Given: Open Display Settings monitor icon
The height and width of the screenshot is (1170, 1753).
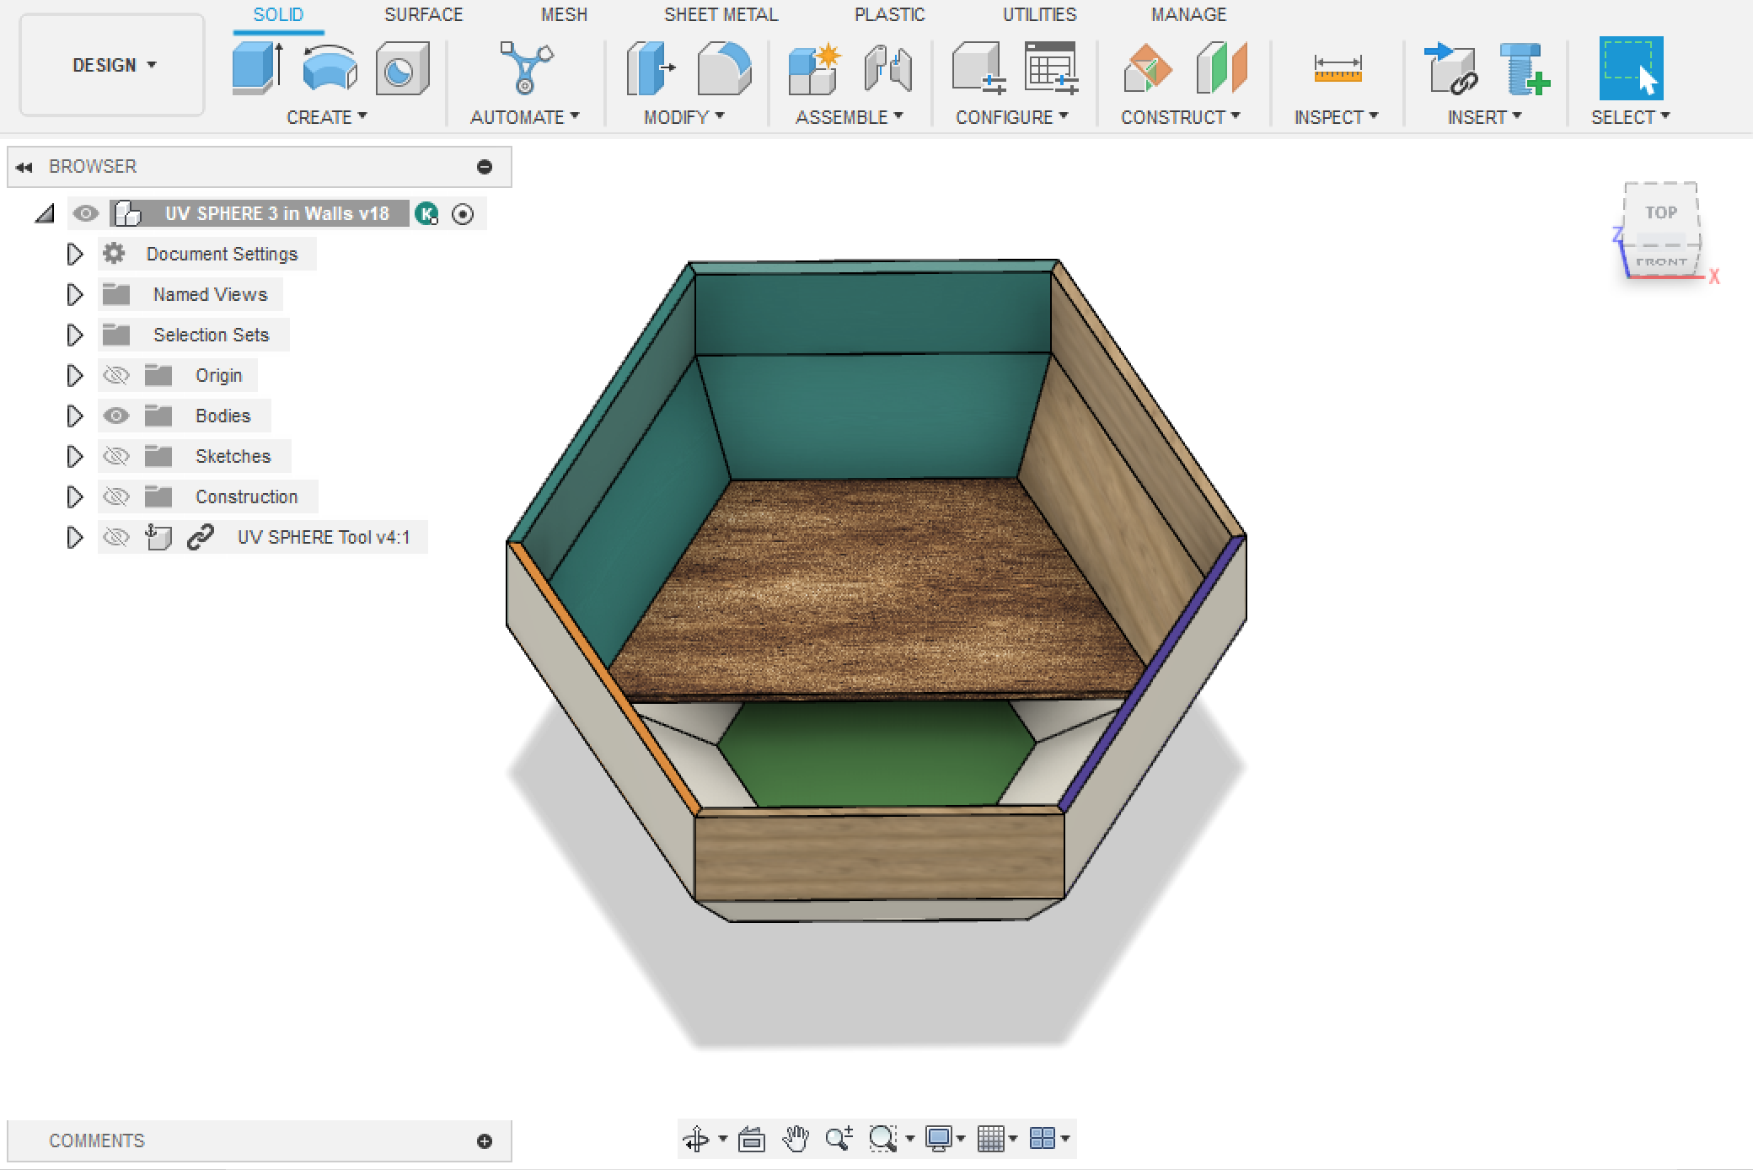Looking at the screenshot, I should (x=938, y=1139).
